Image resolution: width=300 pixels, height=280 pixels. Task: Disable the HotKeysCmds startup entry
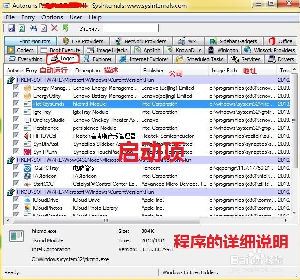click(16, 104)
